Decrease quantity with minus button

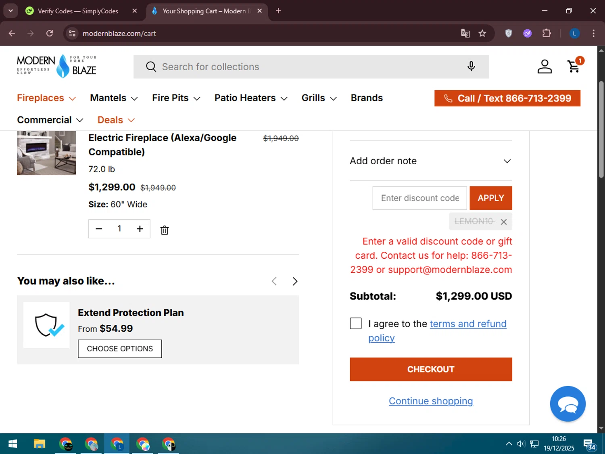[99, 229]
